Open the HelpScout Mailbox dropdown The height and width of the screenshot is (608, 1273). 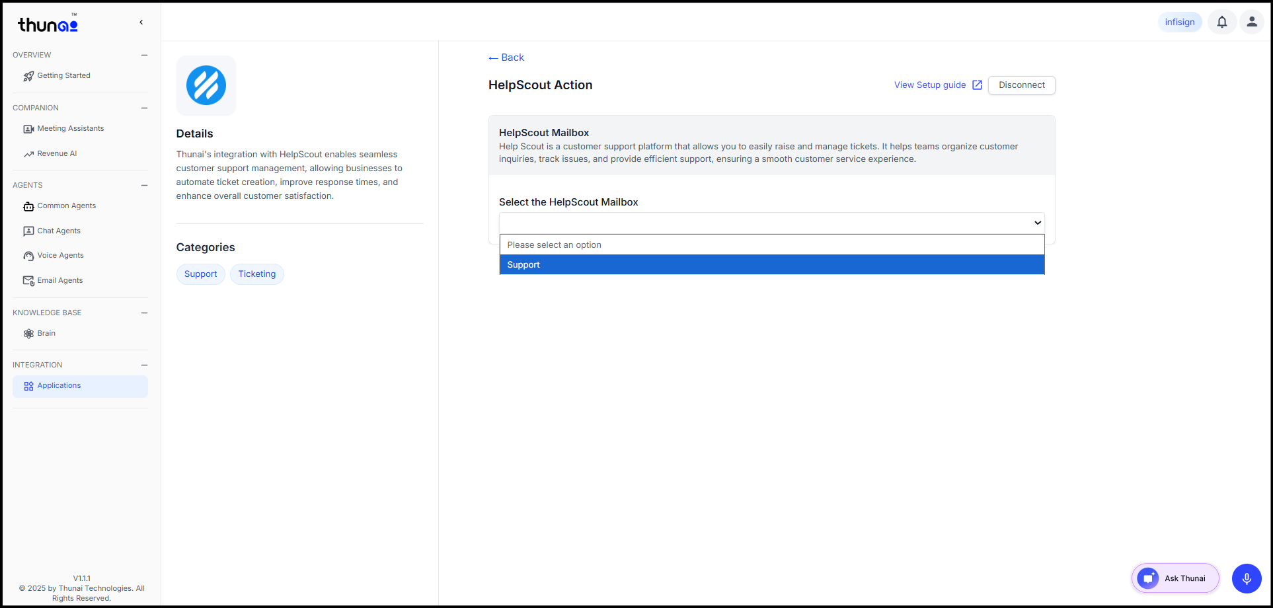[772, 223]
